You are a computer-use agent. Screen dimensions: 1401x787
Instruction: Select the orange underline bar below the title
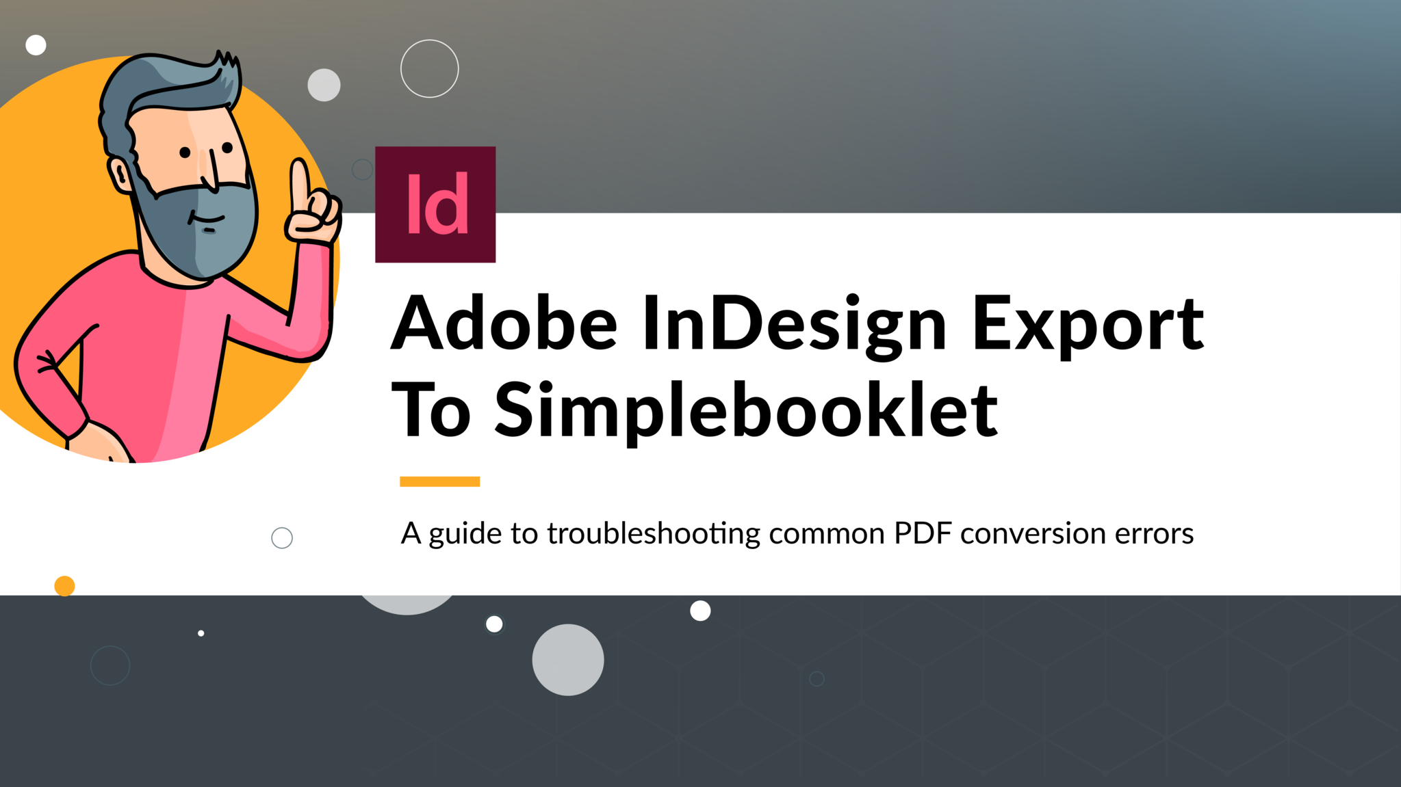click(x=439, y=480)
